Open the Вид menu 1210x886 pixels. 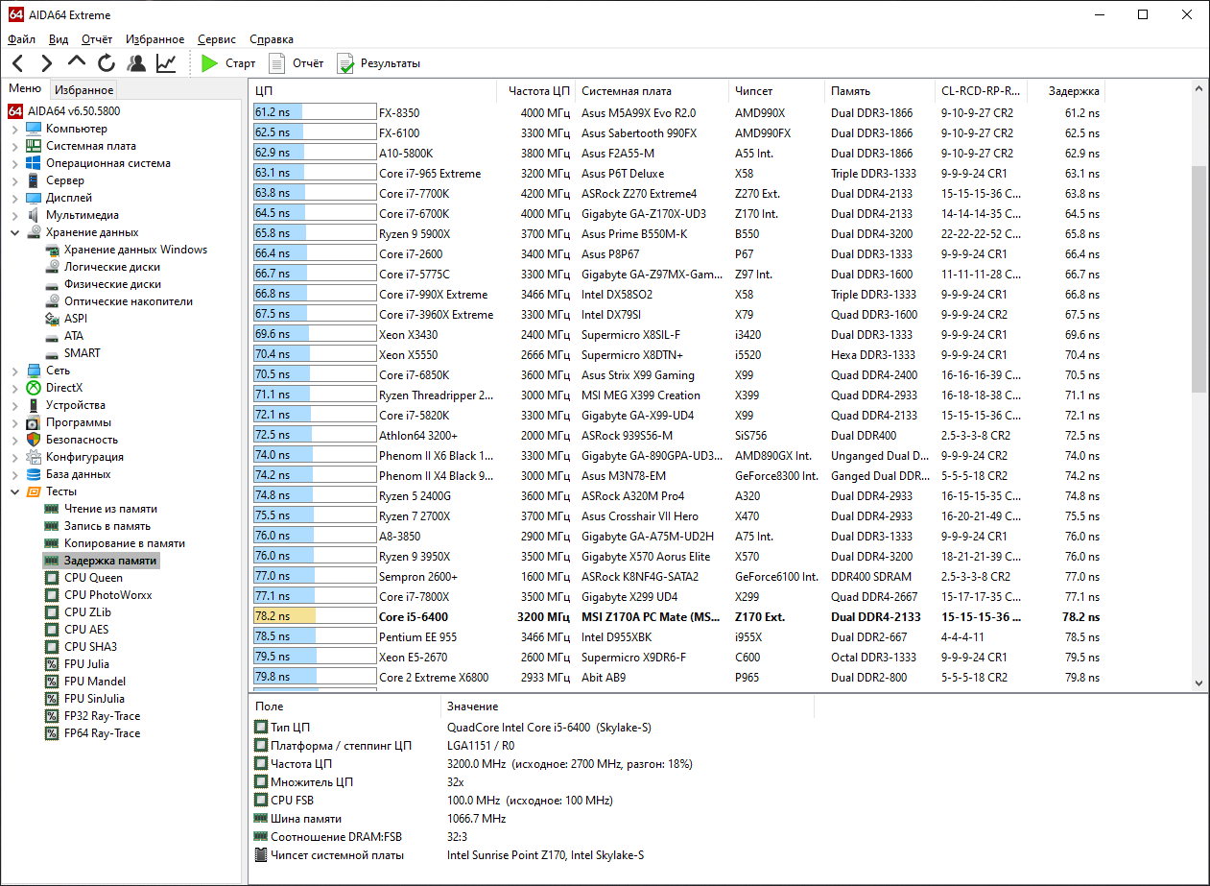coord(59,39)
